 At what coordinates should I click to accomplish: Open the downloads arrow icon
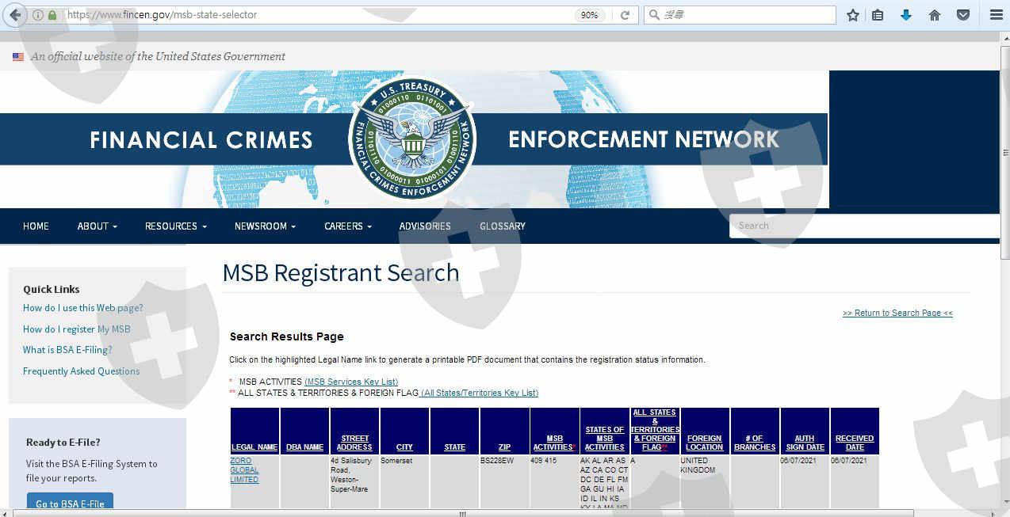pos(906,15)
